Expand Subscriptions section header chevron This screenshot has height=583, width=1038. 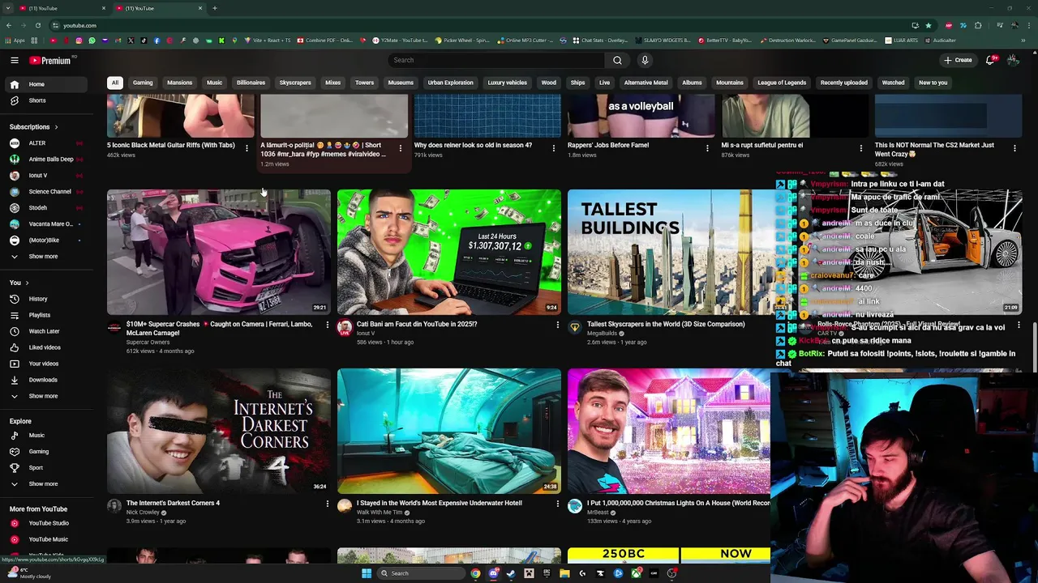56,127
